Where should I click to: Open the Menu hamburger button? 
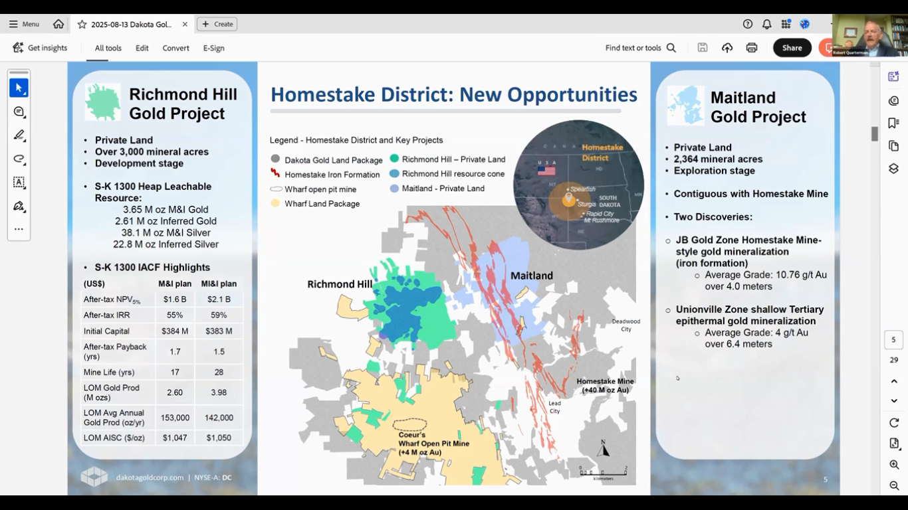pyautogui.click(x=24, y=24)
